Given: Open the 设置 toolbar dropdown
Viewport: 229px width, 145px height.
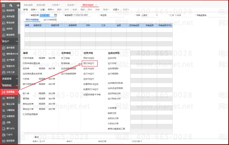Looking at the screenshot, I should [x=116, y=9].
